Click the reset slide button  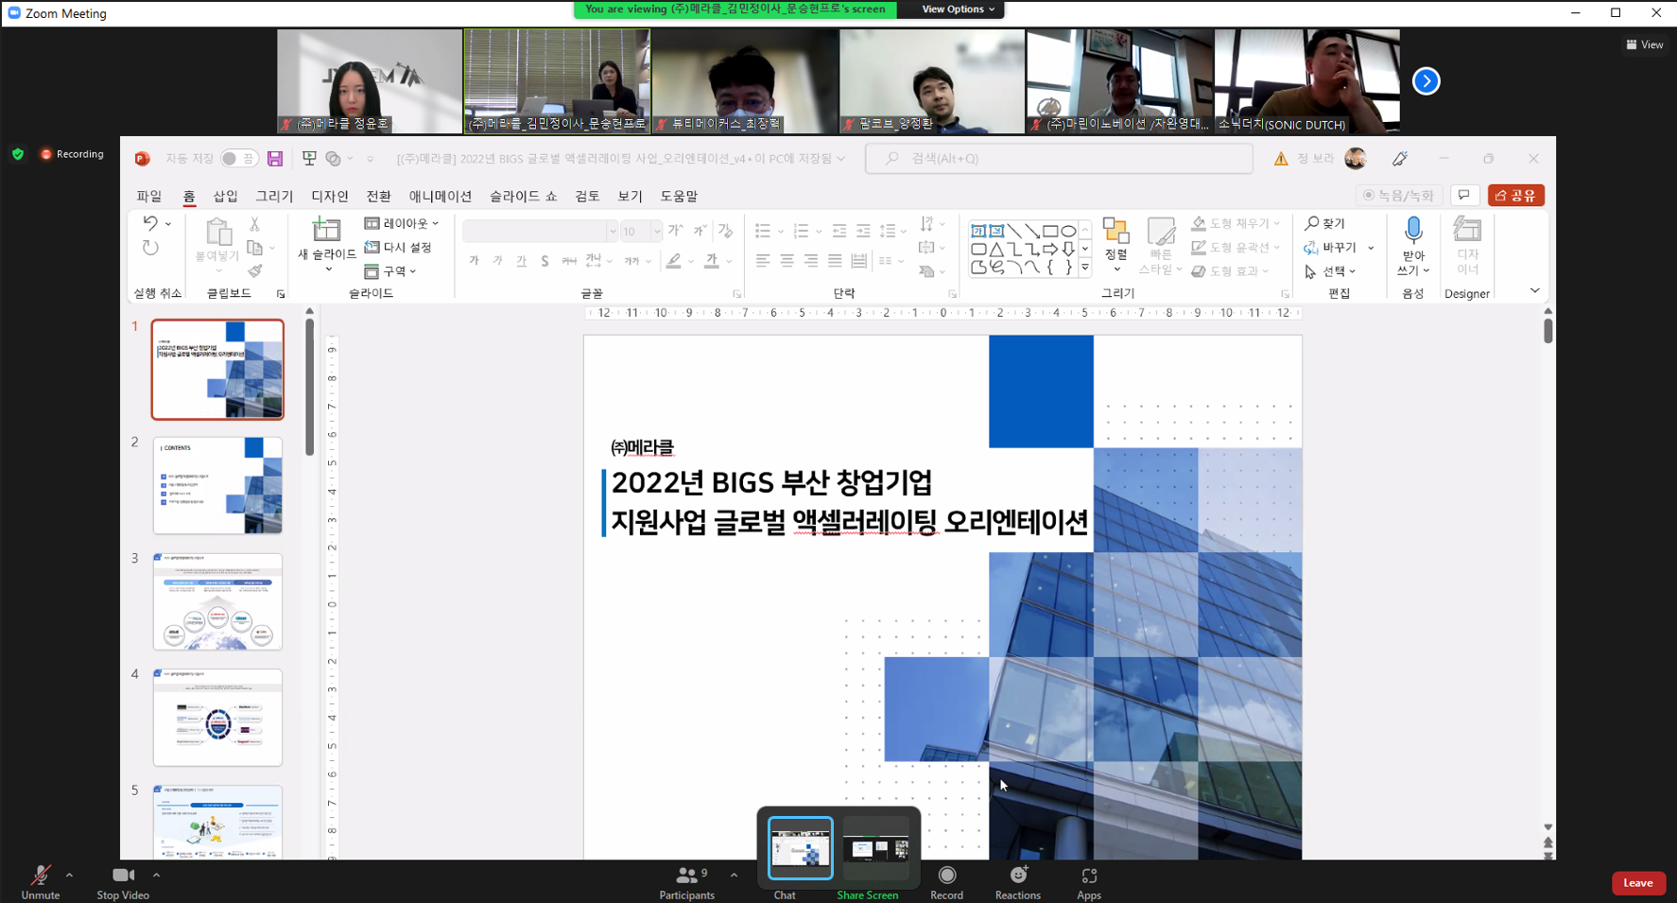coord(398,247)
